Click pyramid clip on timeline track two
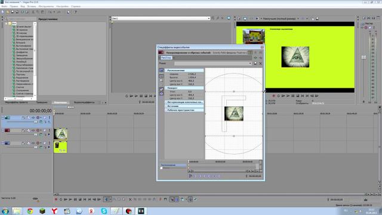The image size is (382, 215). [60, 134]
